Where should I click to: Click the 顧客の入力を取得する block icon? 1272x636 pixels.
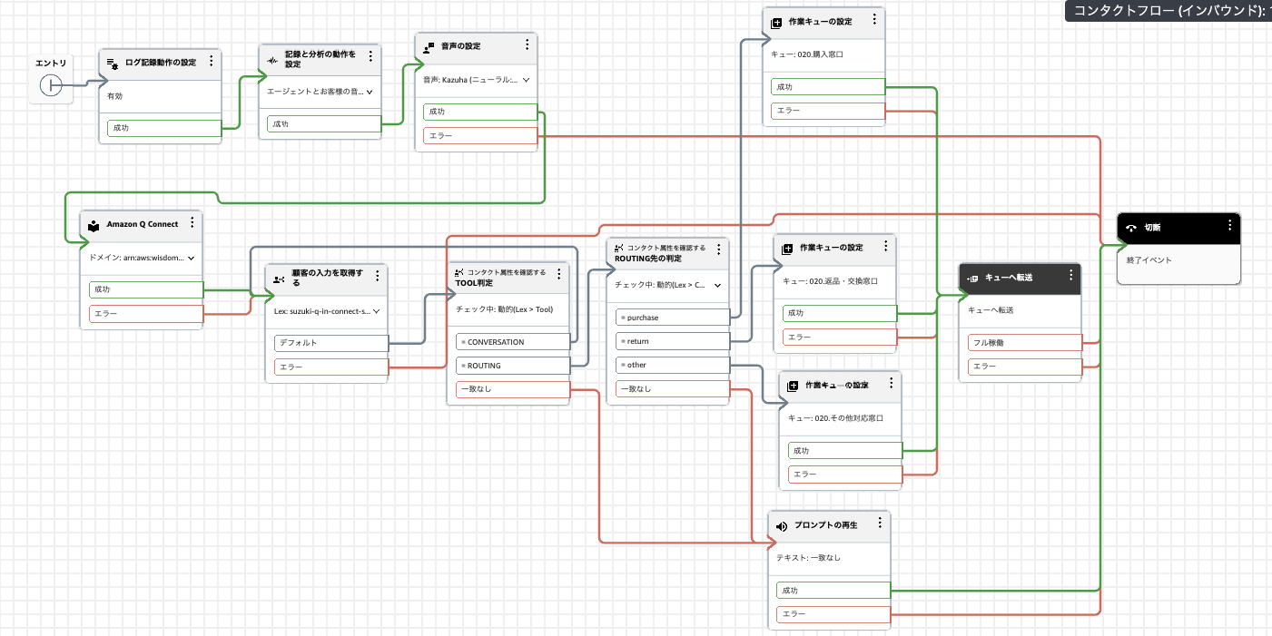[280, 280]
